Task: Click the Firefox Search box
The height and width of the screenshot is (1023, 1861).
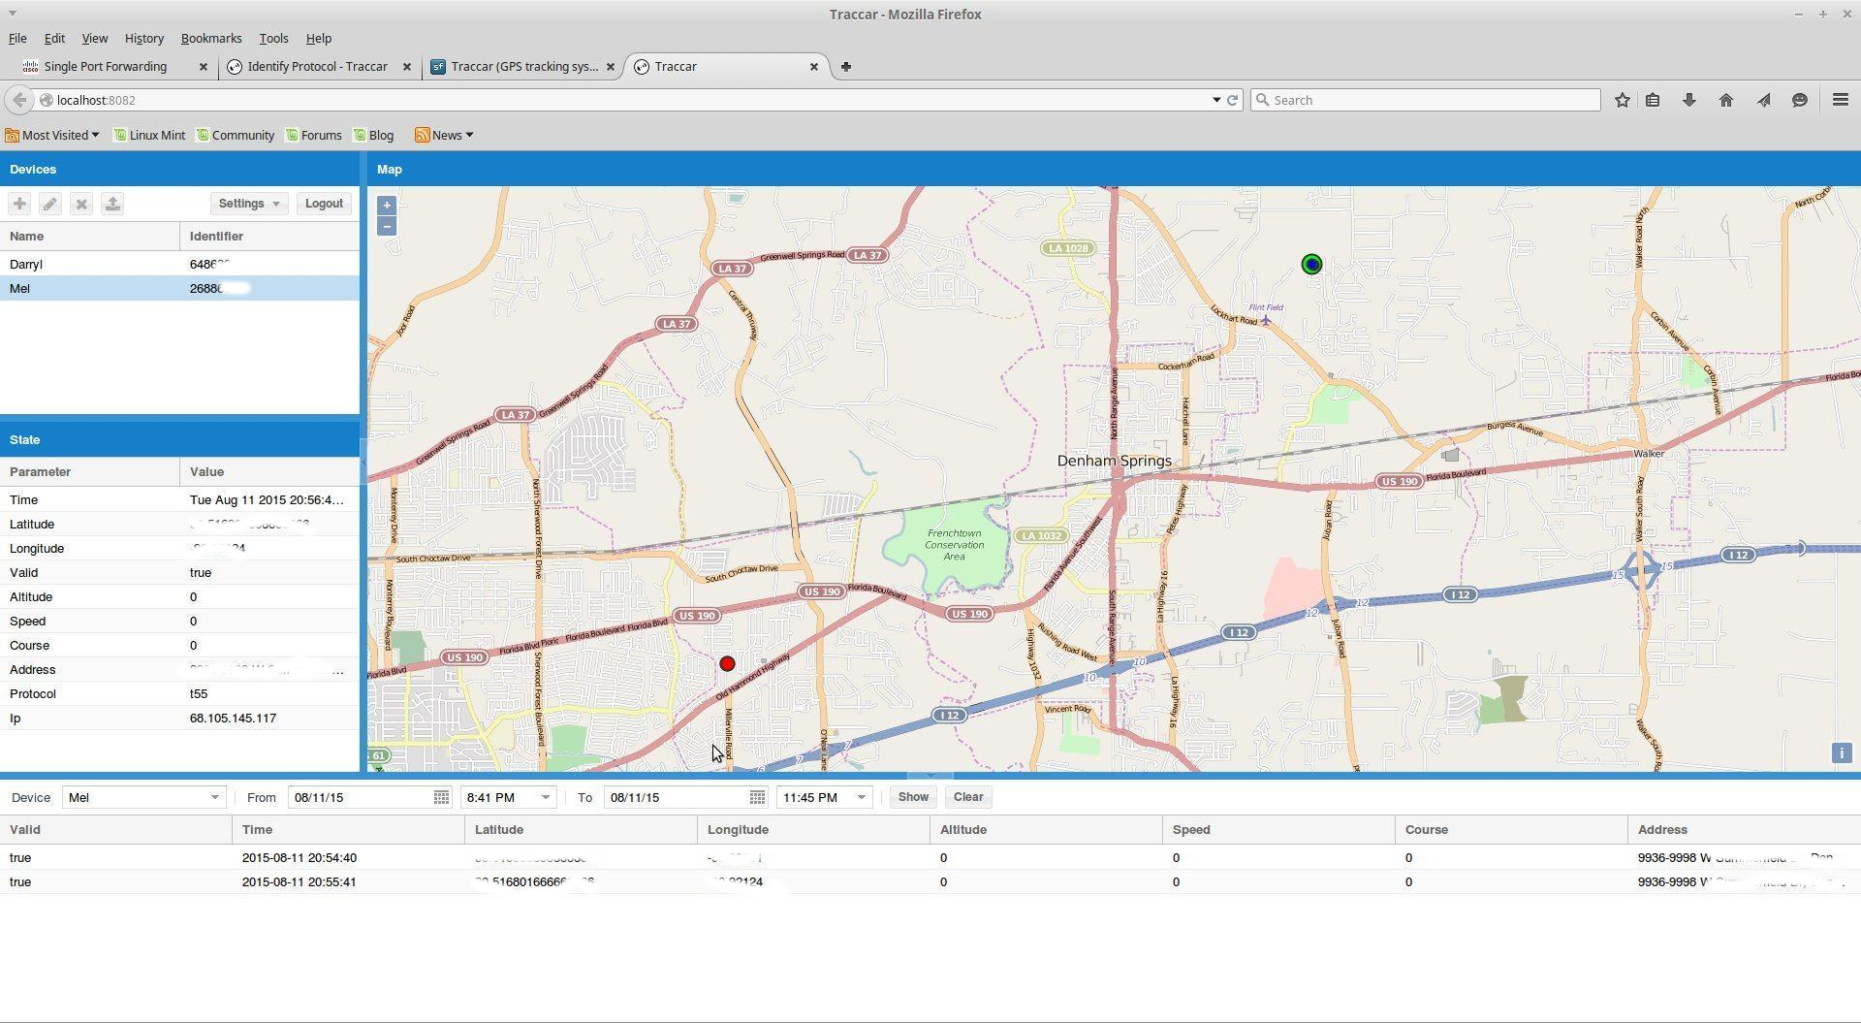Action: (x=1425, y=100)
